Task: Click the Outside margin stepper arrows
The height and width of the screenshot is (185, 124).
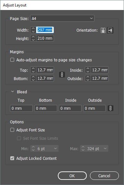Action: tap(88, 78)
